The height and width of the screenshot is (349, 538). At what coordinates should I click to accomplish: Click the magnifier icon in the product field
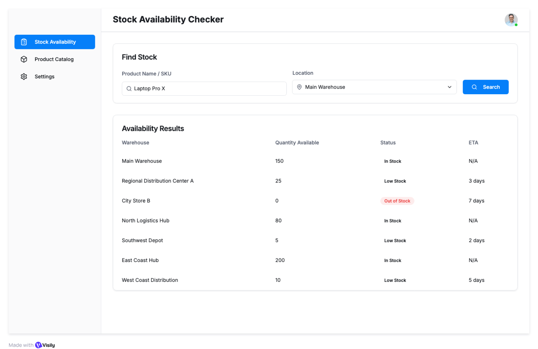(129, 89)
